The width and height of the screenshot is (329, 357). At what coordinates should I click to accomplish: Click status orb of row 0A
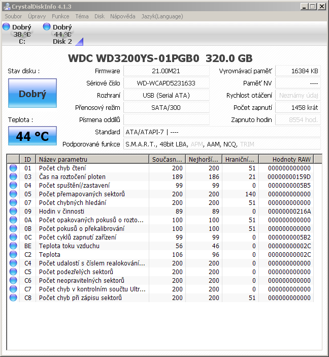[13, 220]
